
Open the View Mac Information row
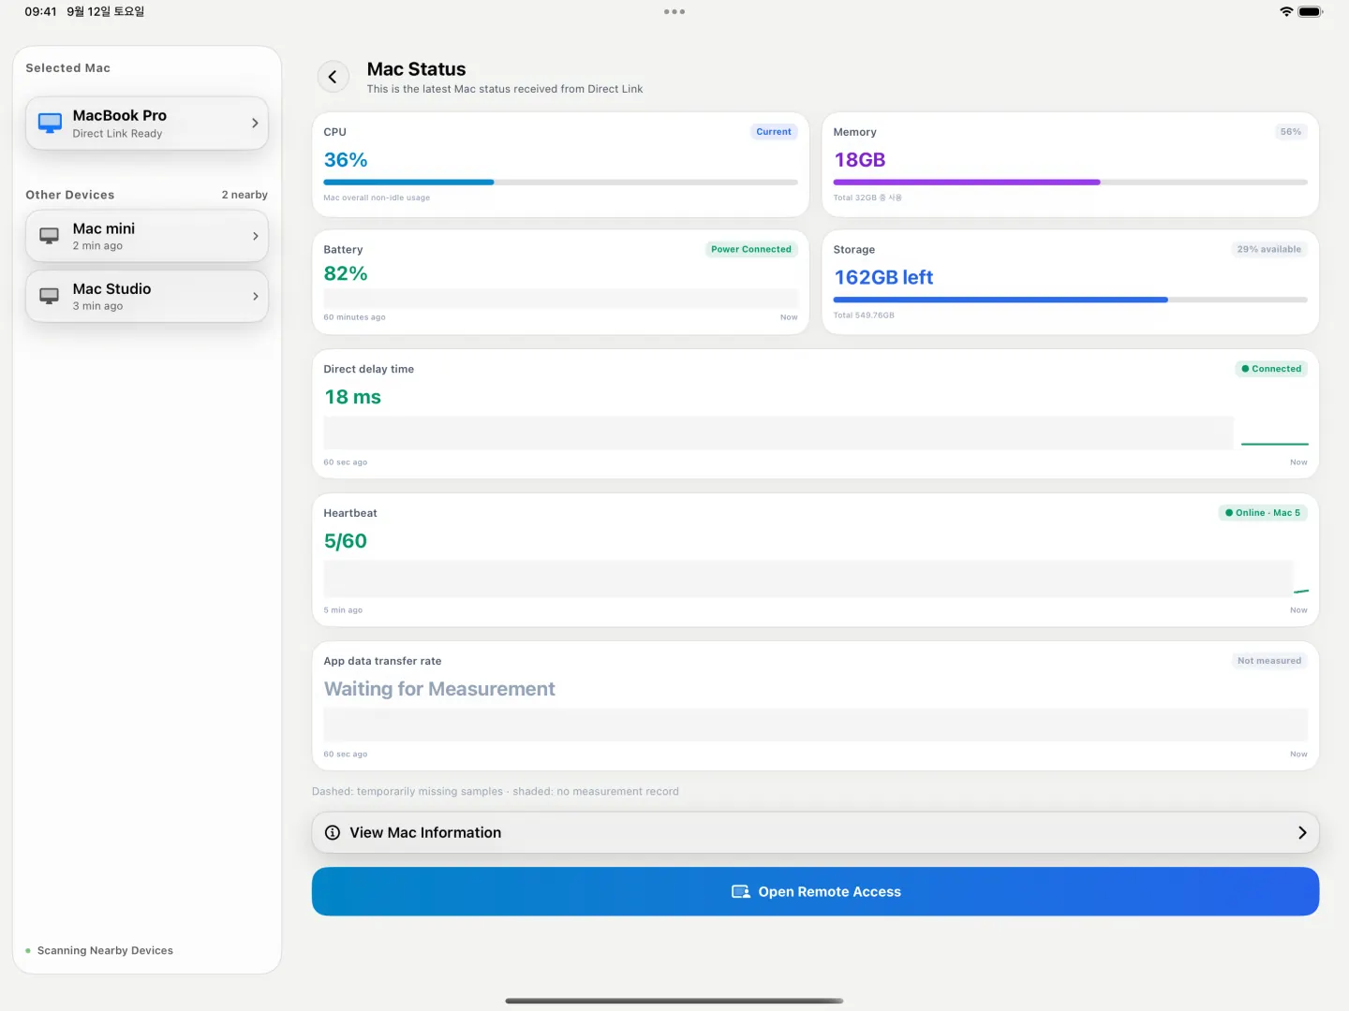click(815, 832)
